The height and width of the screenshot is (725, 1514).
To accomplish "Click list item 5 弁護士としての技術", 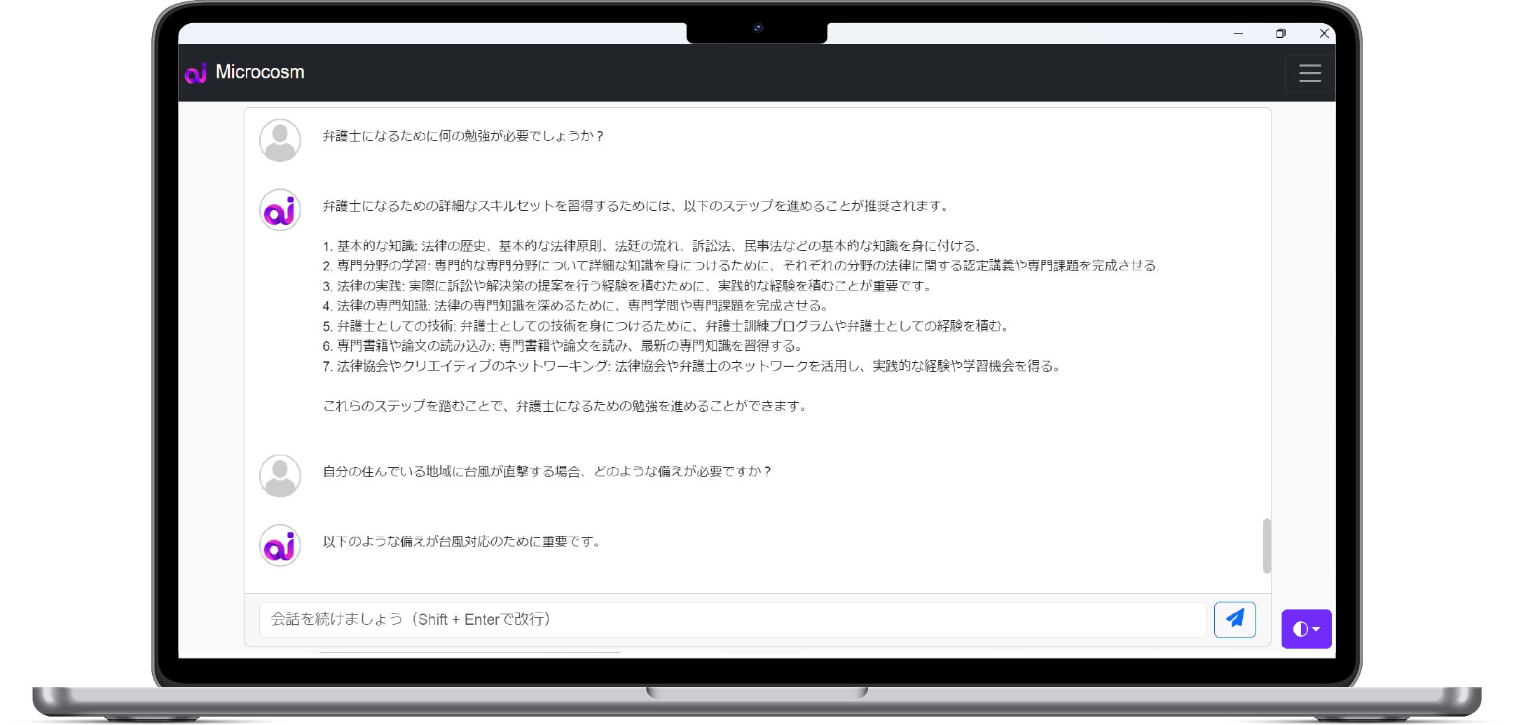I will coord(666,326).
